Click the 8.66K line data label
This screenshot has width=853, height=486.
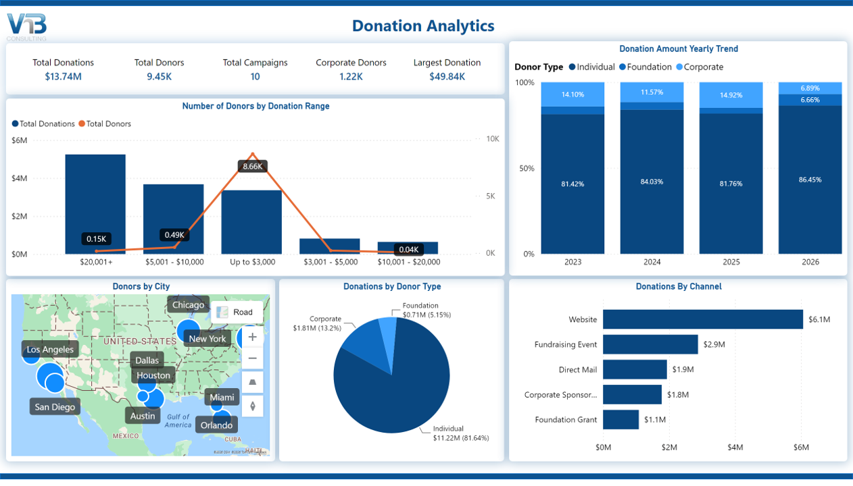(253, 166)
